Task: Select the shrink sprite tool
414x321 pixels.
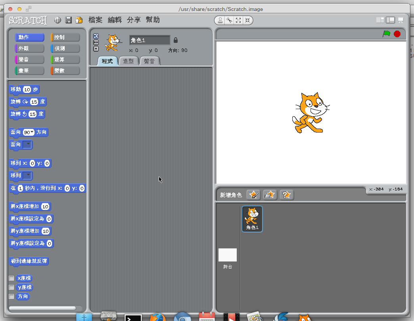Action: (x=247, y=20)
